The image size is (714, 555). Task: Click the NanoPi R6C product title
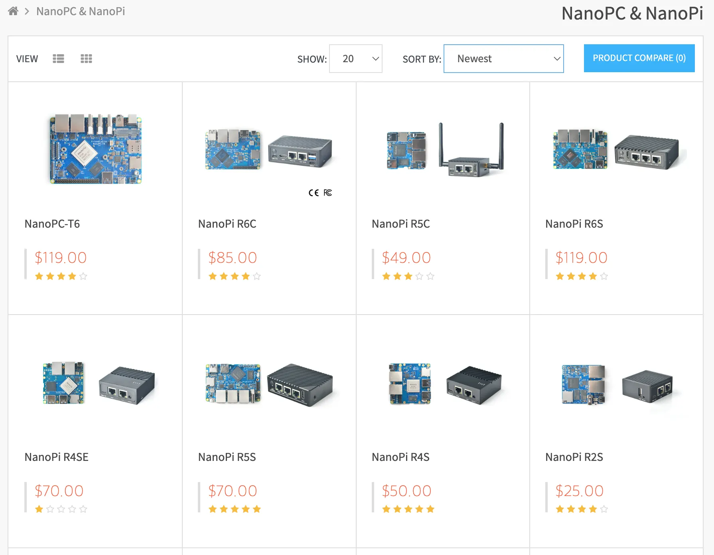coord(227,224)
